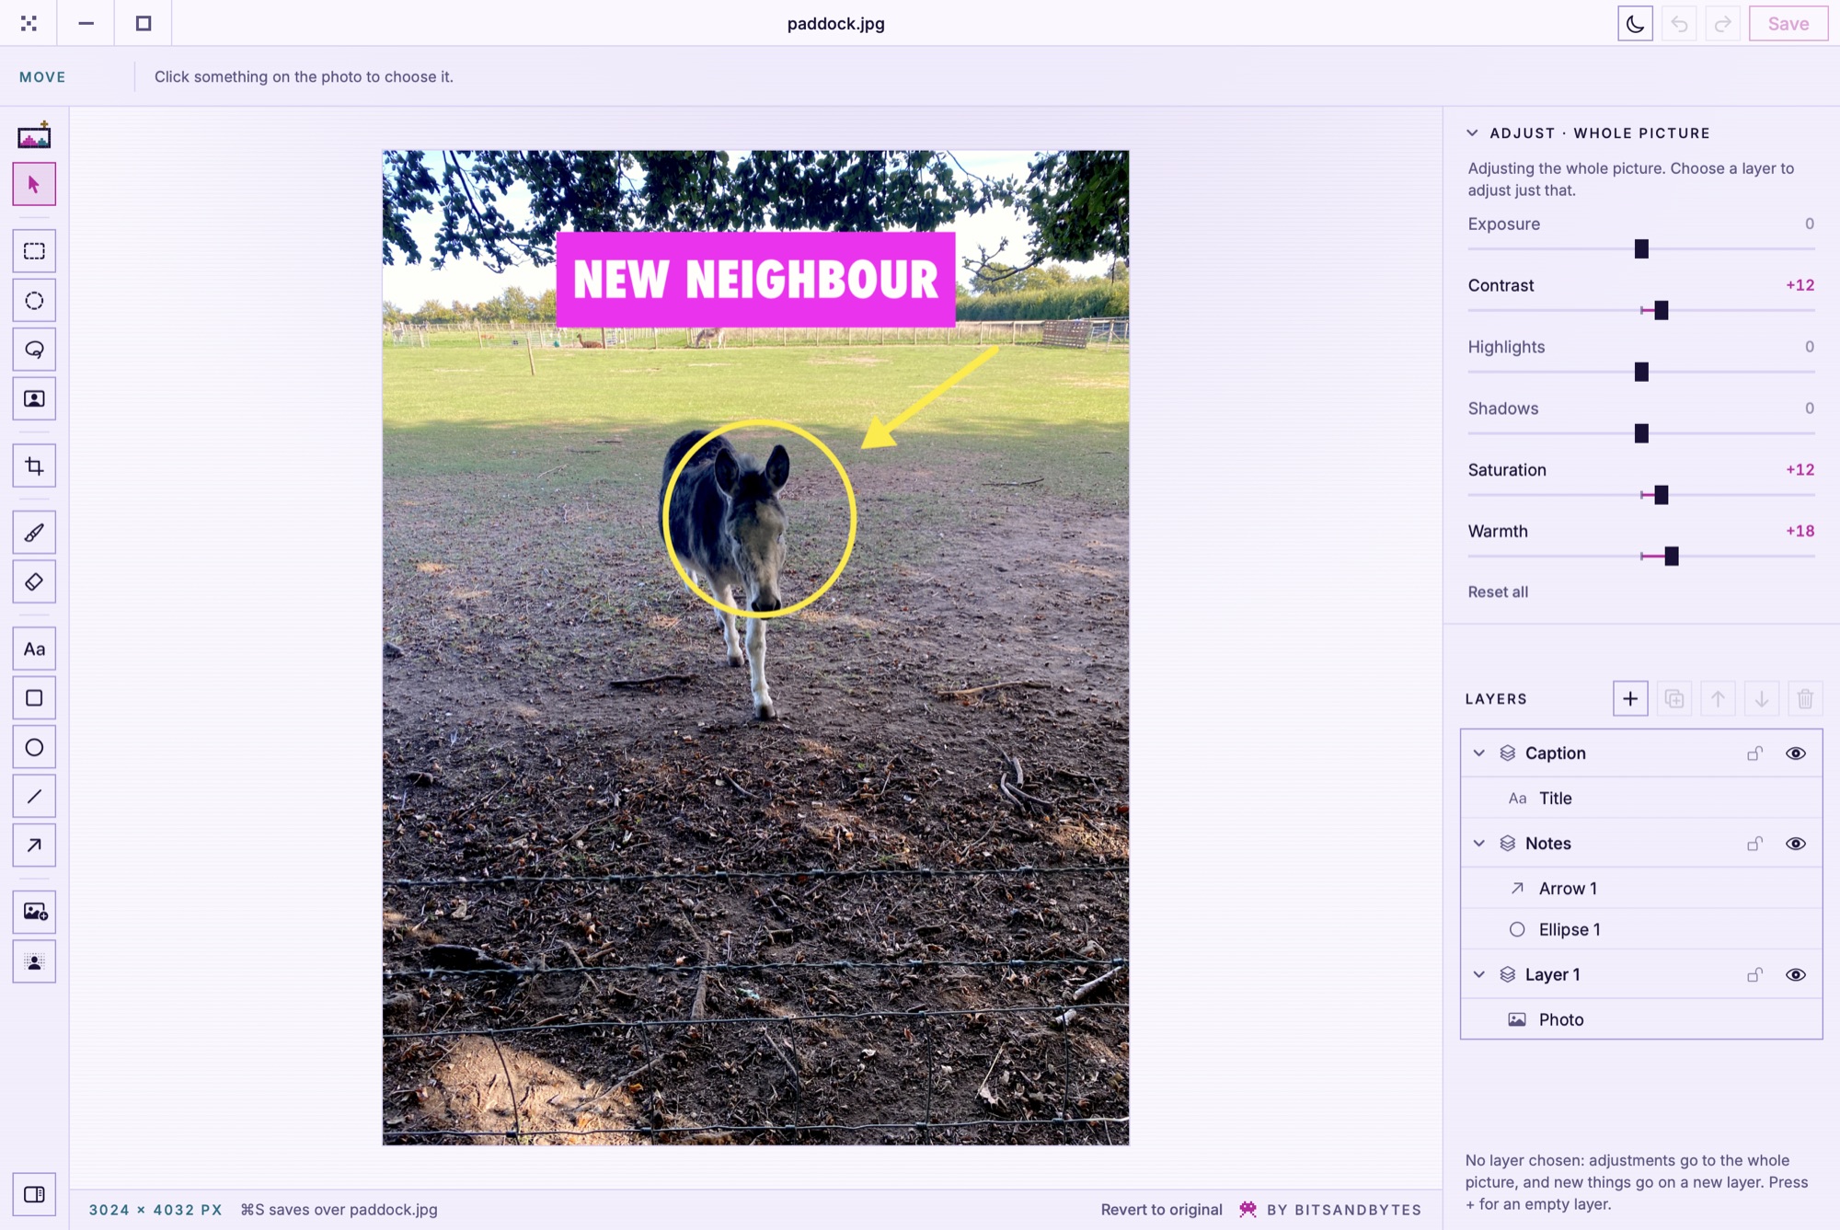Screen dimensions: 1840x1230
Task: Toggle the lock on the Notes layer
Action: click(1754, 844)
